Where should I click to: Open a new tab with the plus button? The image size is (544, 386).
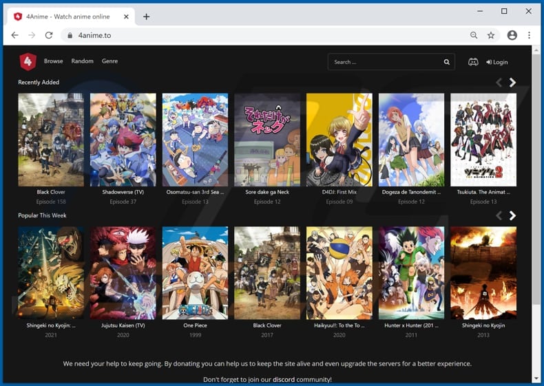[147, 17]
